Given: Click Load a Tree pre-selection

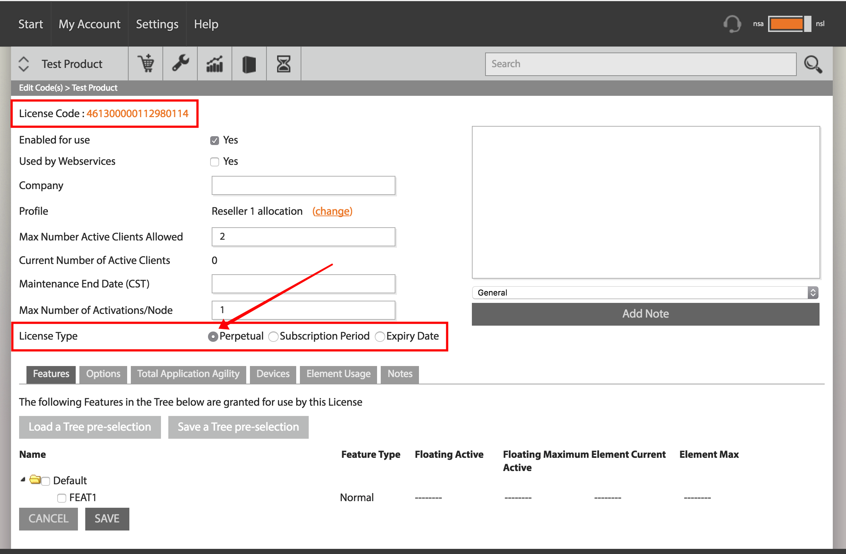Looking at the screenshot, I should pos(90,427).
